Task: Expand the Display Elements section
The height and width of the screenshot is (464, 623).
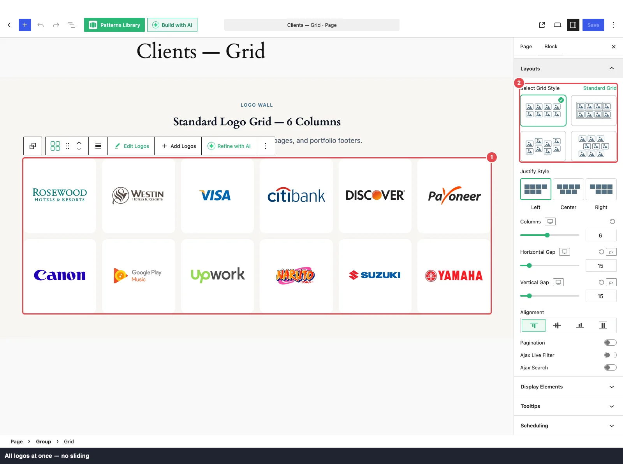Action: [568, 387]
